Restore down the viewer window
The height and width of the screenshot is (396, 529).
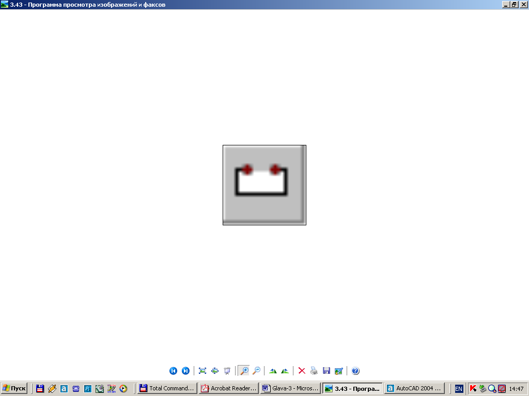(x=514, y=4)
